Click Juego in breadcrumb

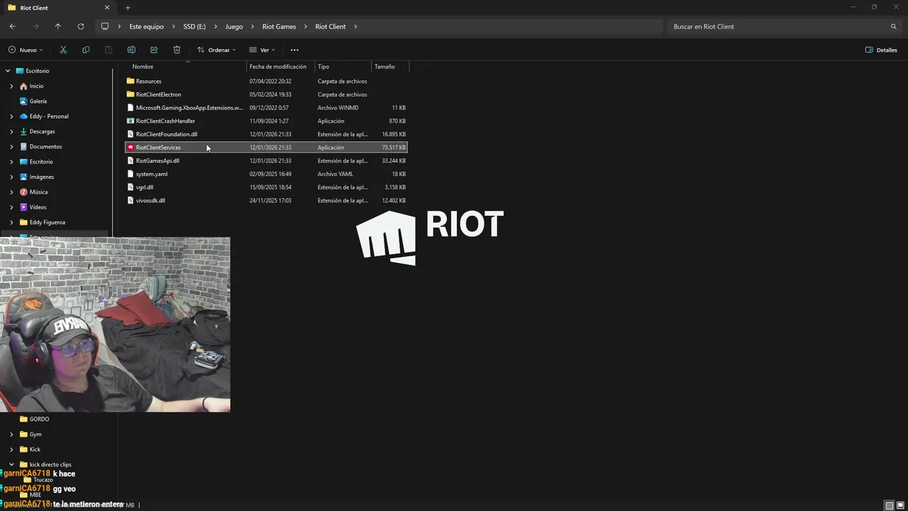[x=234, y=26]
